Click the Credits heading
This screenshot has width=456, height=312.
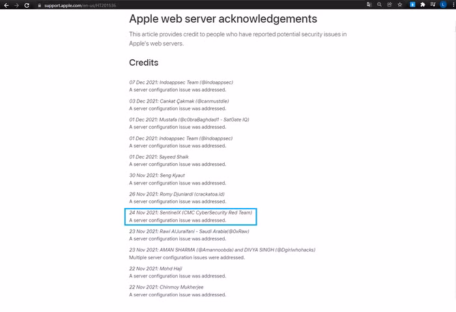pyautogui.click(x=144, y=62)
